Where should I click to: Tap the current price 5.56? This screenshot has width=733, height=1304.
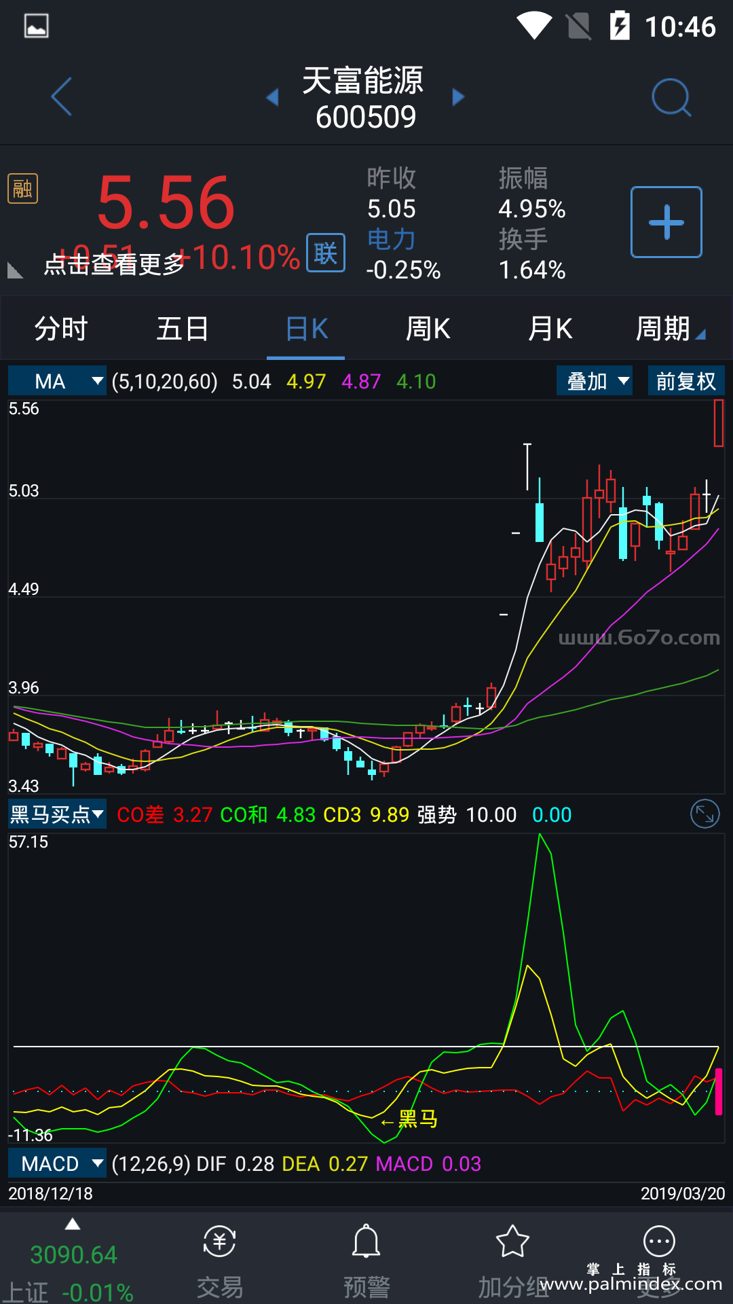[166, 202]
